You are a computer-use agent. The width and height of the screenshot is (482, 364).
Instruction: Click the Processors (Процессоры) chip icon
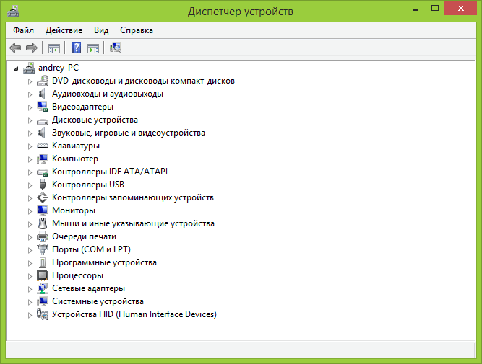(x=42, y=275)
